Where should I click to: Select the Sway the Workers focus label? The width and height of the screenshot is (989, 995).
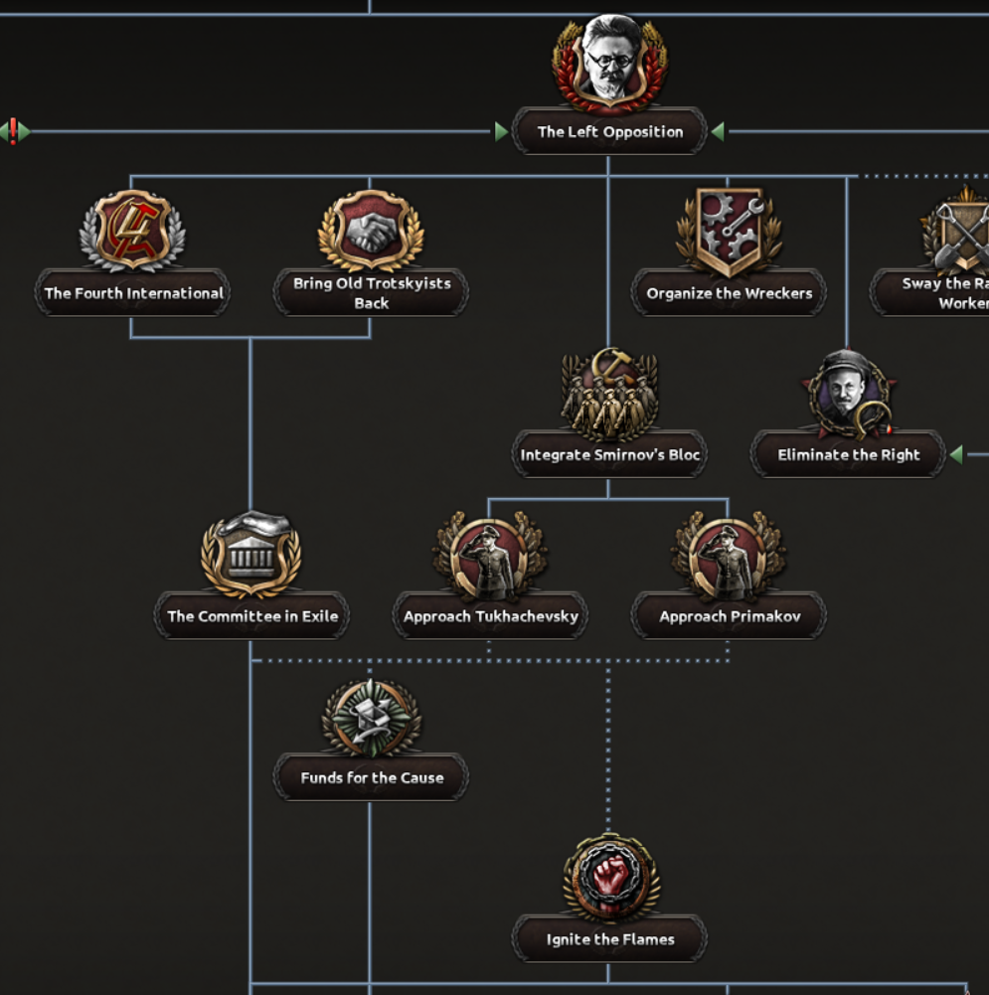tap(930, 292)
